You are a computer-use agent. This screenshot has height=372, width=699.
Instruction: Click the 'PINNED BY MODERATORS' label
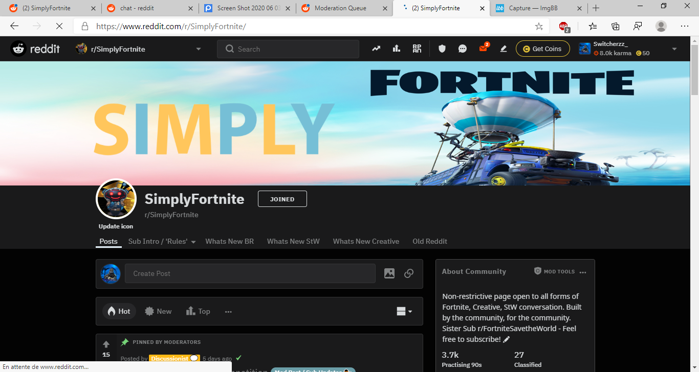[166, 342]
